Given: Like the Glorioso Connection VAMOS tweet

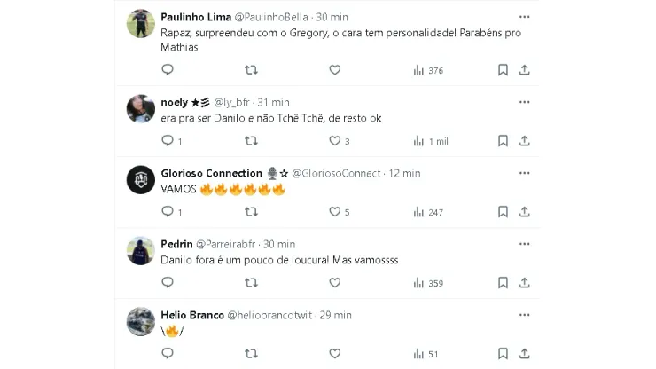Looking at the screenshot, I should pyautogui.click(x=335, y=212).
